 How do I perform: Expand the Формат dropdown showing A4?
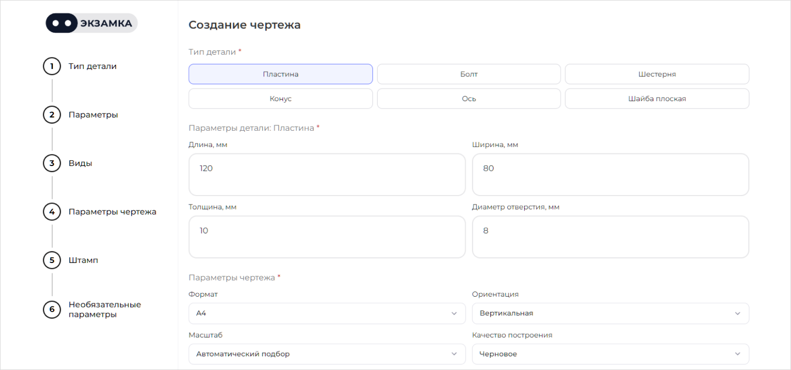click(326, 313)
